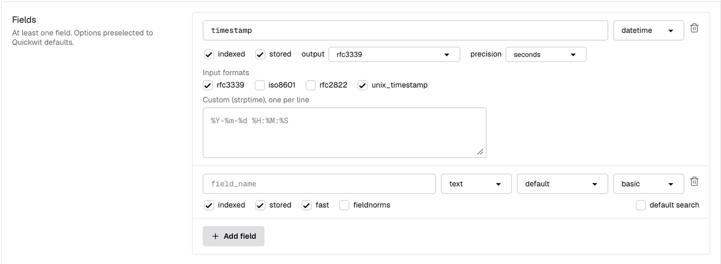Uncheck stored for the timestamp field

coord(260,54)
